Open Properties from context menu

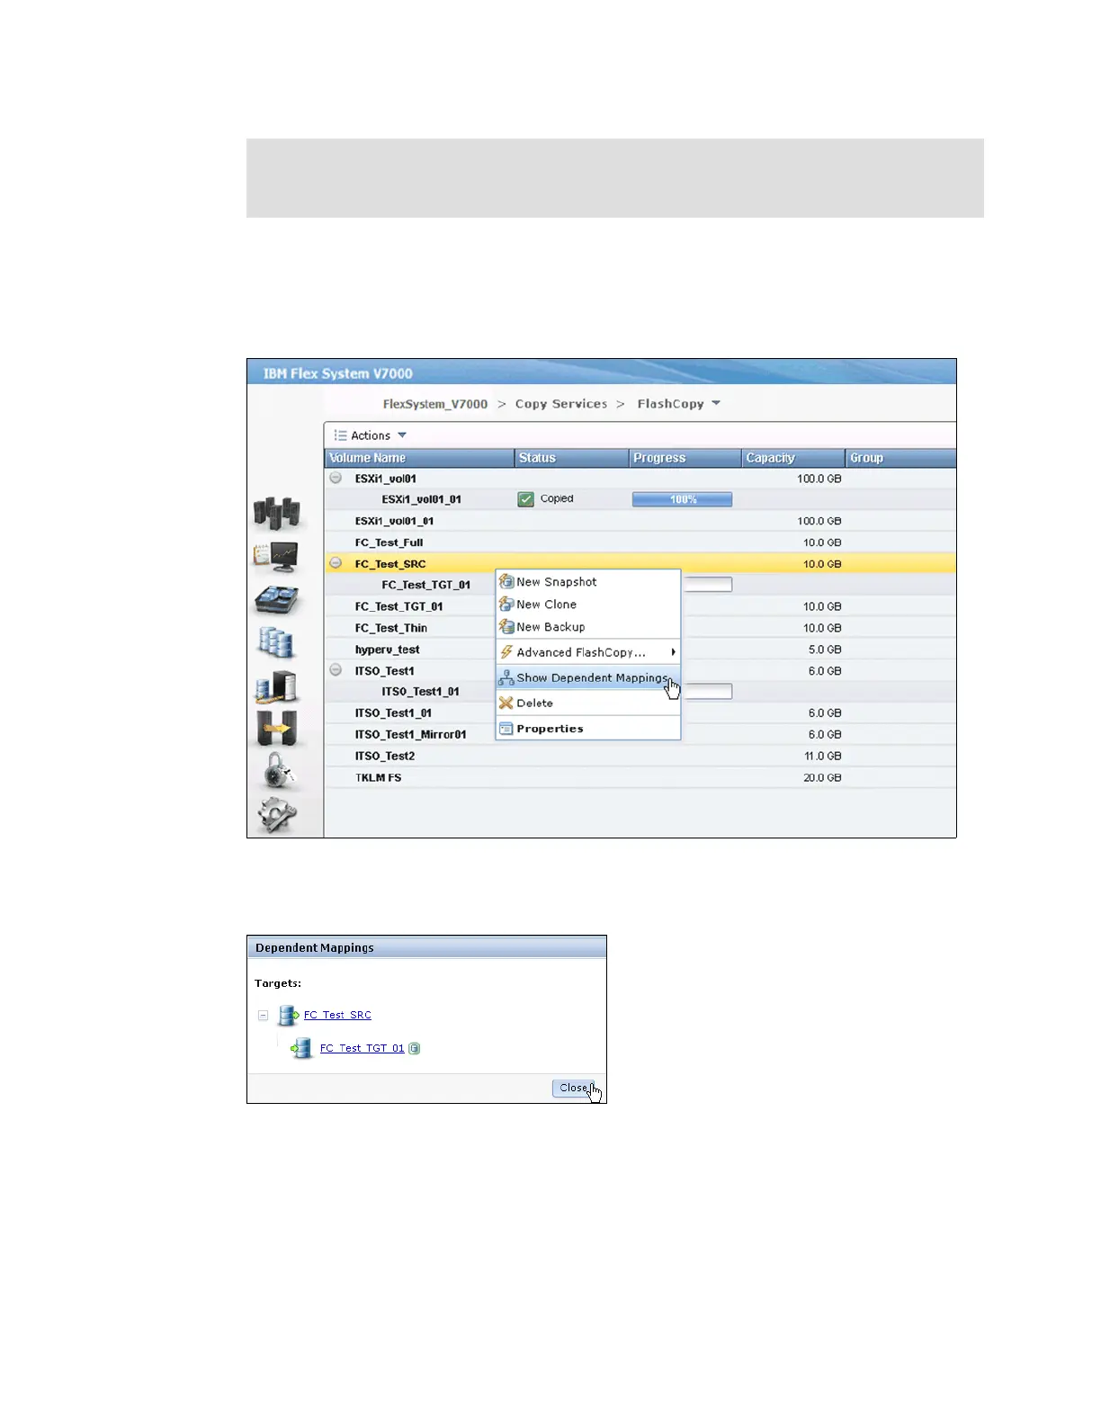[588, 729]
